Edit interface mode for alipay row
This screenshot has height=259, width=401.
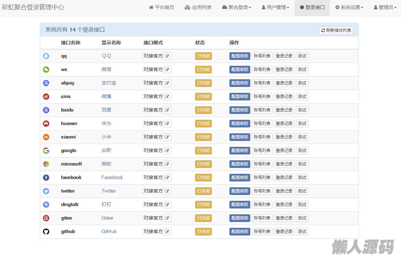click(167, 83)
